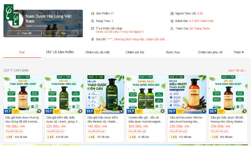
Task: Open the Dầu xả siêu mượt product image
Action: point(187,95)
